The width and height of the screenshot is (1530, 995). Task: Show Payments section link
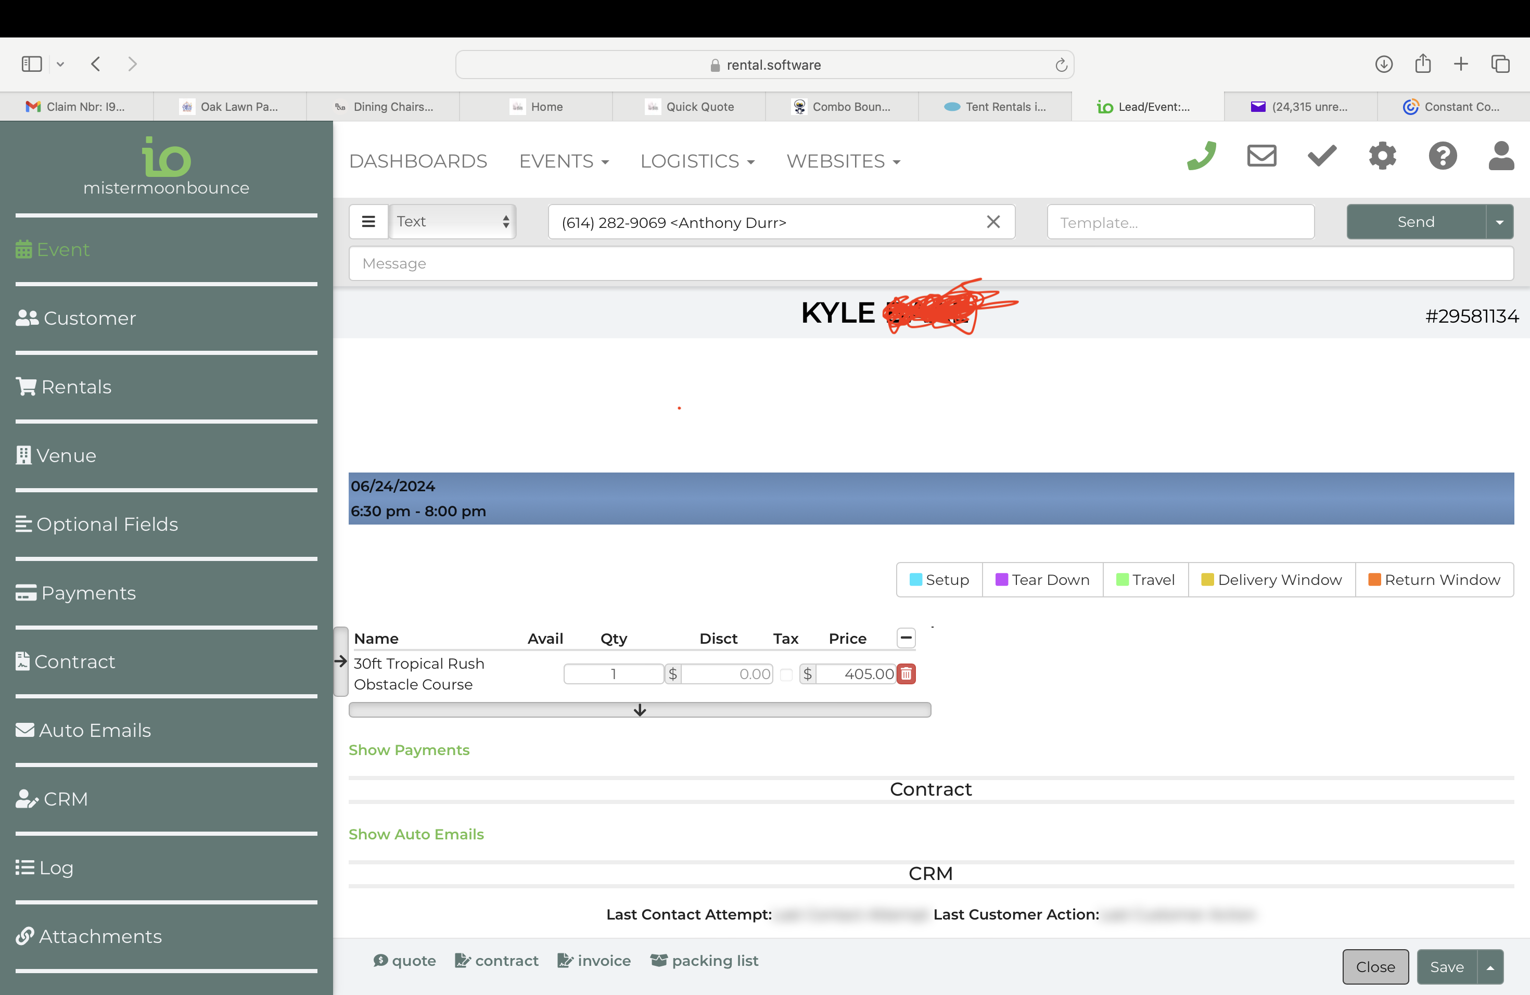pos(409,749)
